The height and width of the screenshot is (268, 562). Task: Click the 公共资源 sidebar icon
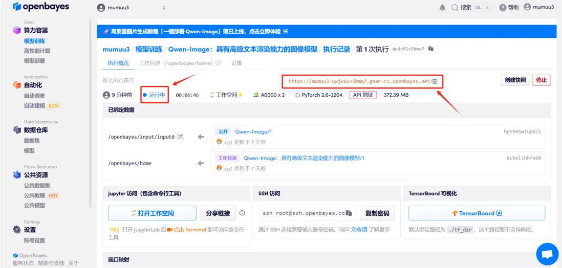17,175
